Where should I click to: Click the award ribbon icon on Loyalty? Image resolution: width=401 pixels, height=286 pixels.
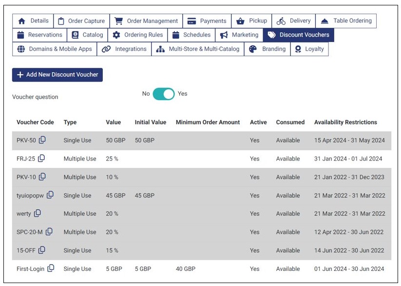(298, 49)
